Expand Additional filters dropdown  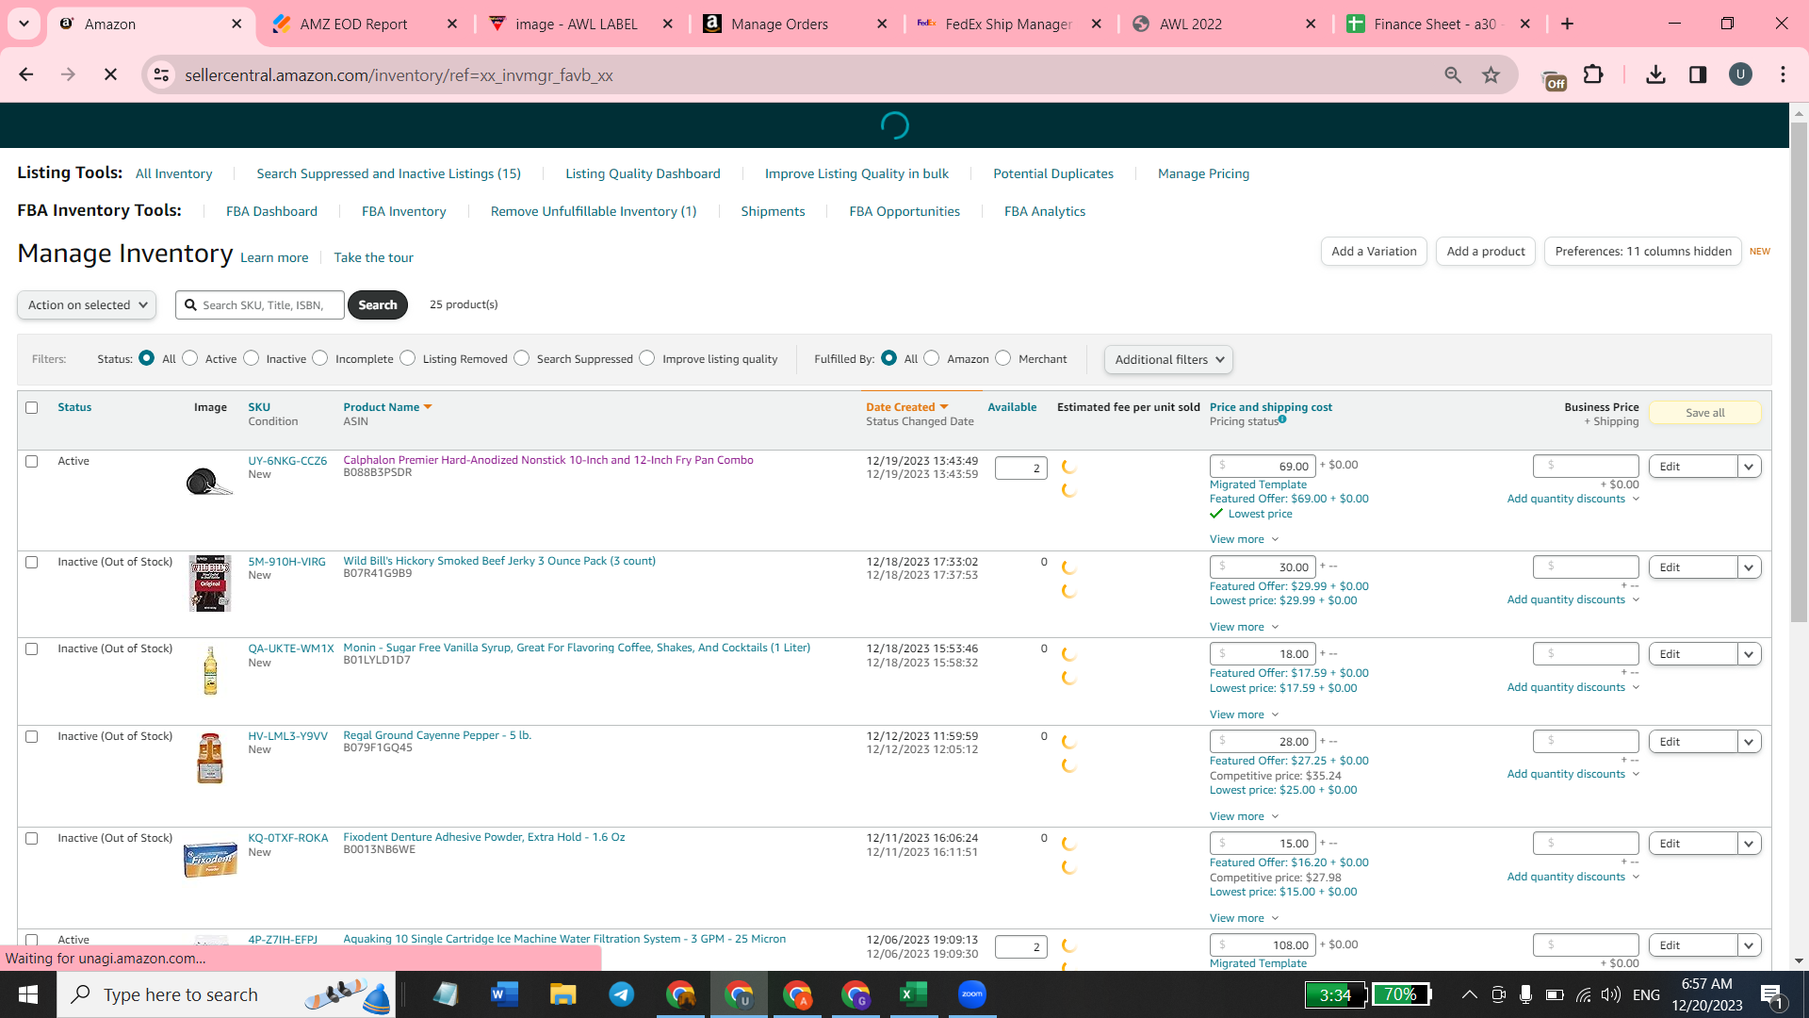tap(1168, 359)
